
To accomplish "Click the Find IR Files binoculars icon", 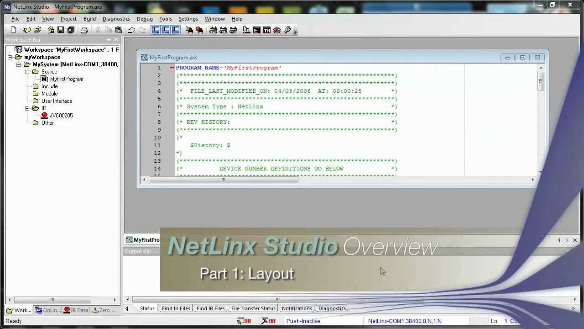I will tap(199, 30).
